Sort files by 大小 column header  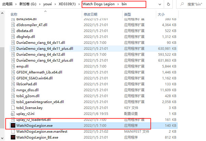[161, 14]
